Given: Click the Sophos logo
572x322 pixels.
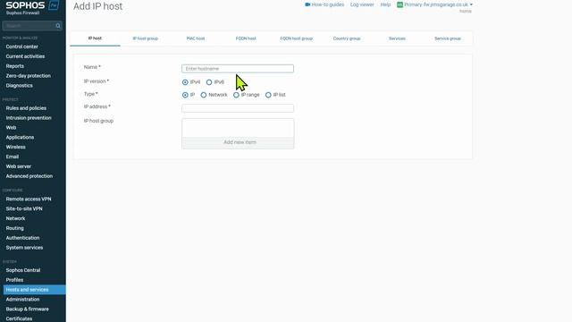Looking at the screenshot, I should click(25, 5).
